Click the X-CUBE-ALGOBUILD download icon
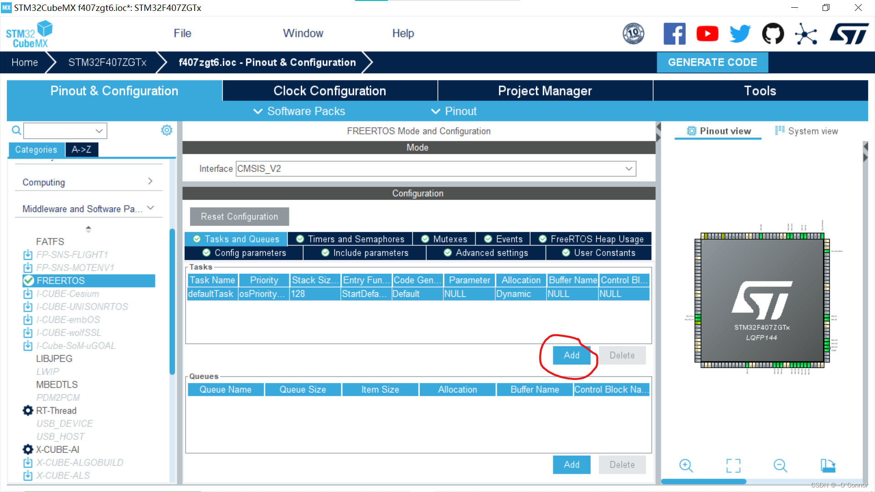This screenshot has height=492, width=875. (x=28, y=462)
